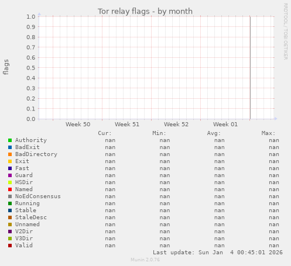Select the Named legend label

coord(24,189)
